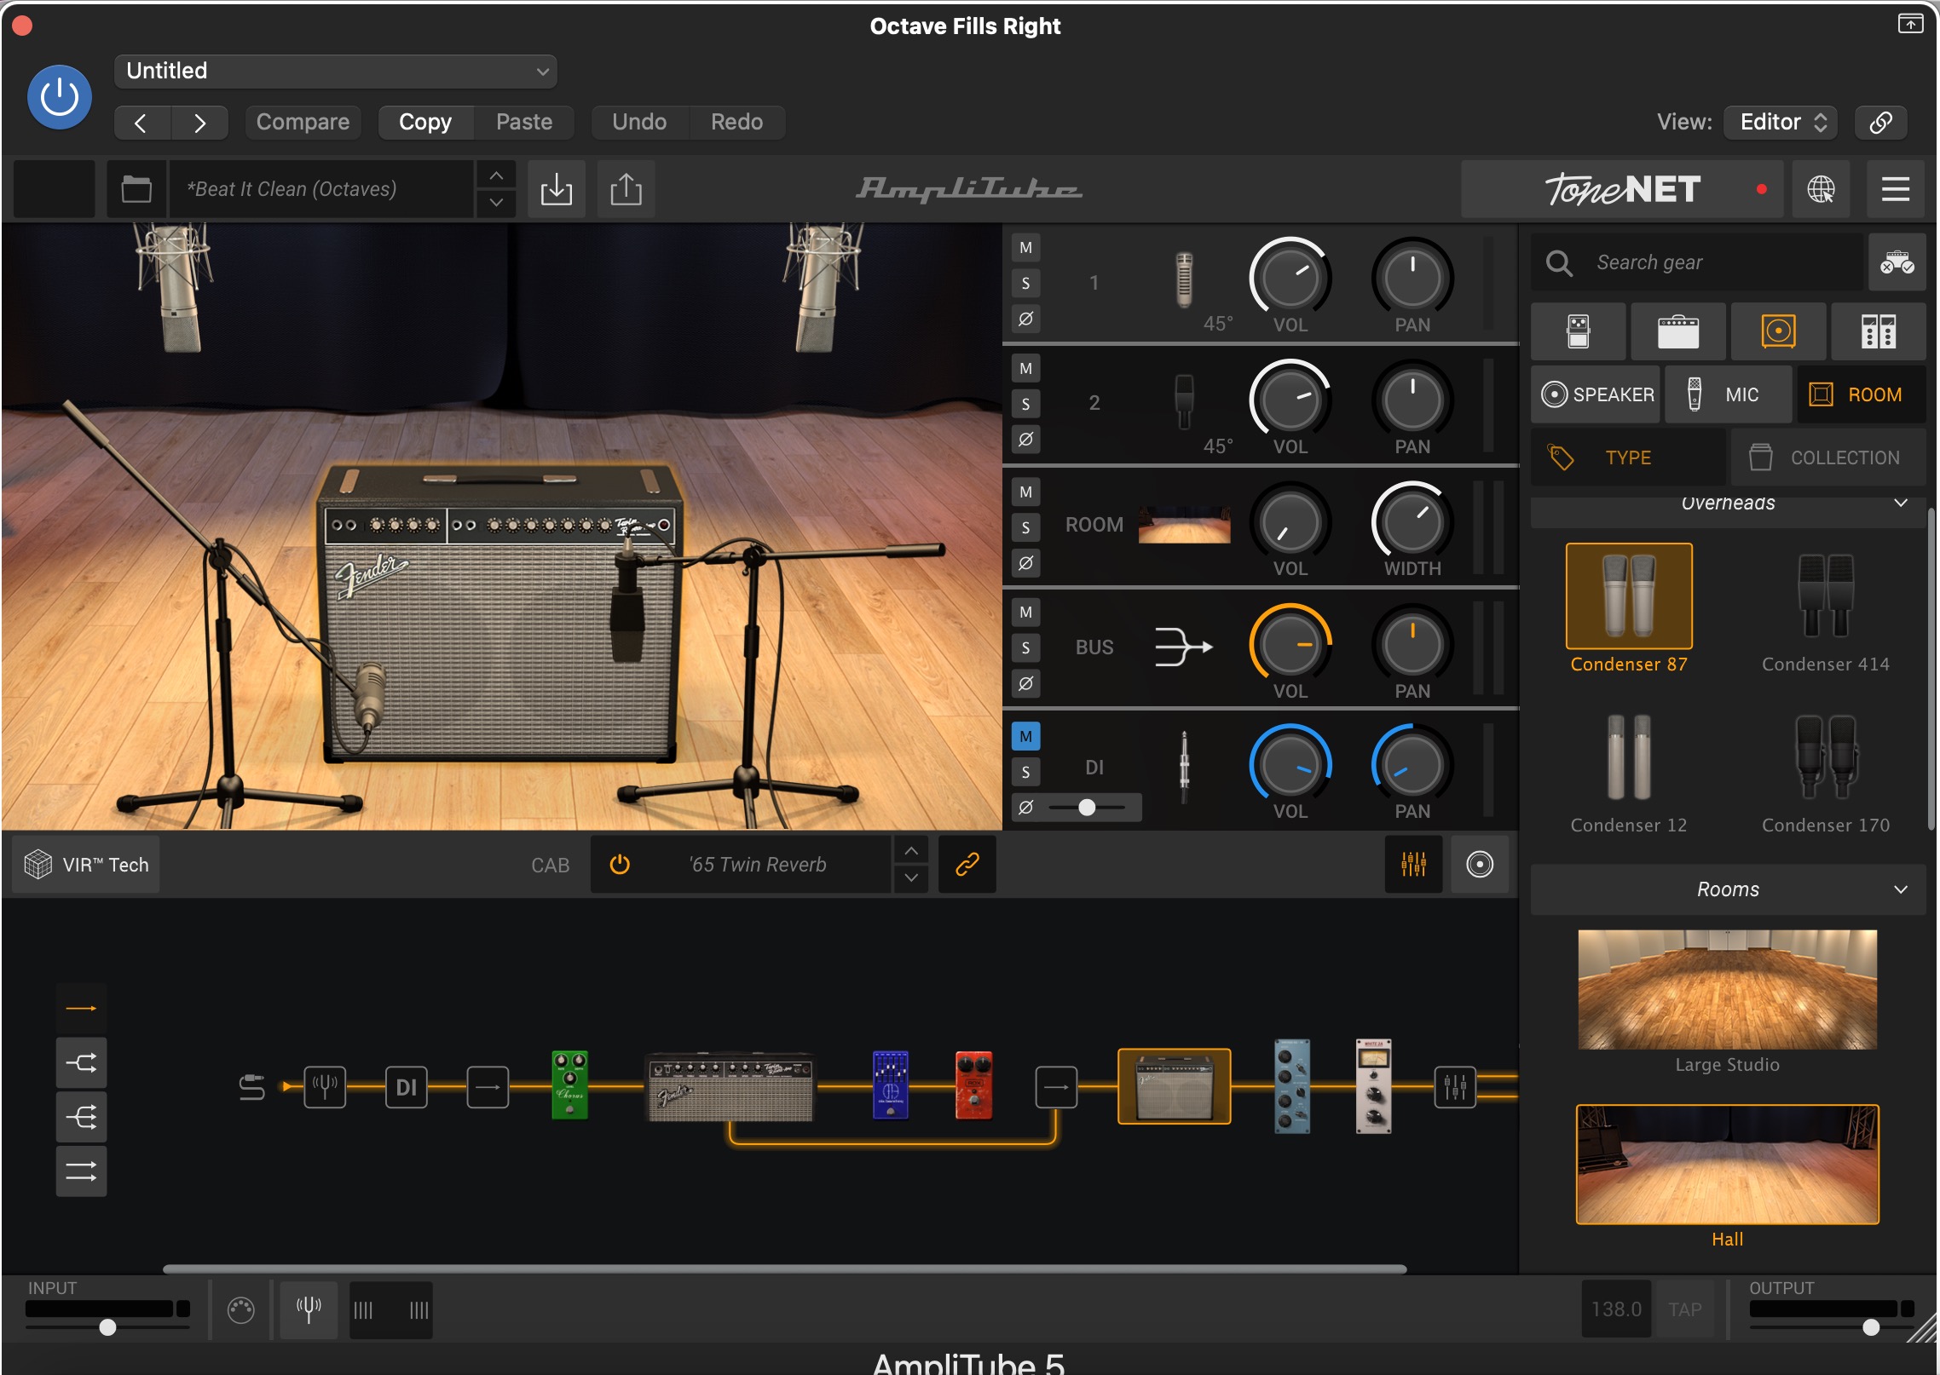The width and height of the screenshot is (1940, 1375).
Task: Switch to the SPEAKER tab
Action: click(x=1596, y=394)
